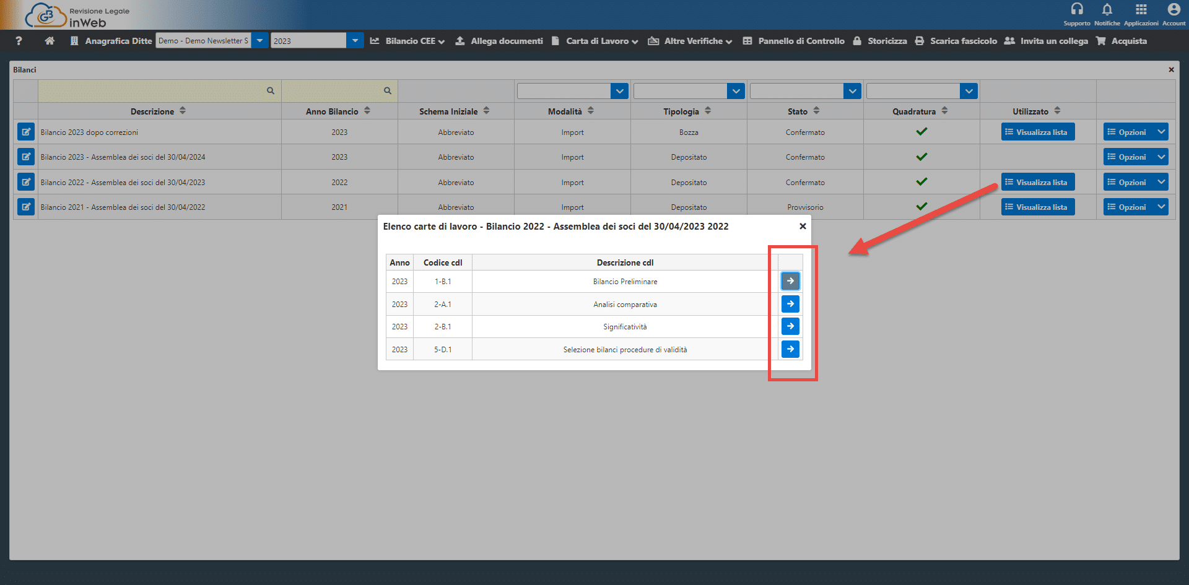The width and height of the screenshot is (1189, 585).
Task: Click search icon in Anno Bilancio filter
Action: pos(388,90)
